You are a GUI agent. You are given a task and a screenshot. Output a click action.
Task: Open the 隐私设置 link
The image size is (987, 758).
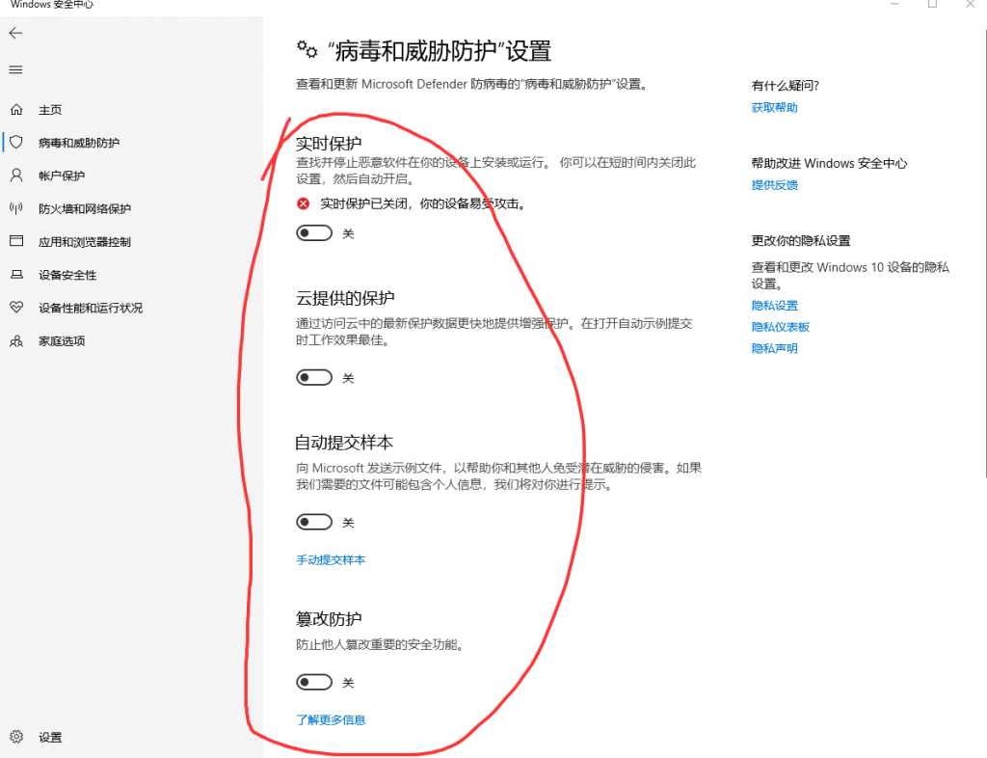774,306
